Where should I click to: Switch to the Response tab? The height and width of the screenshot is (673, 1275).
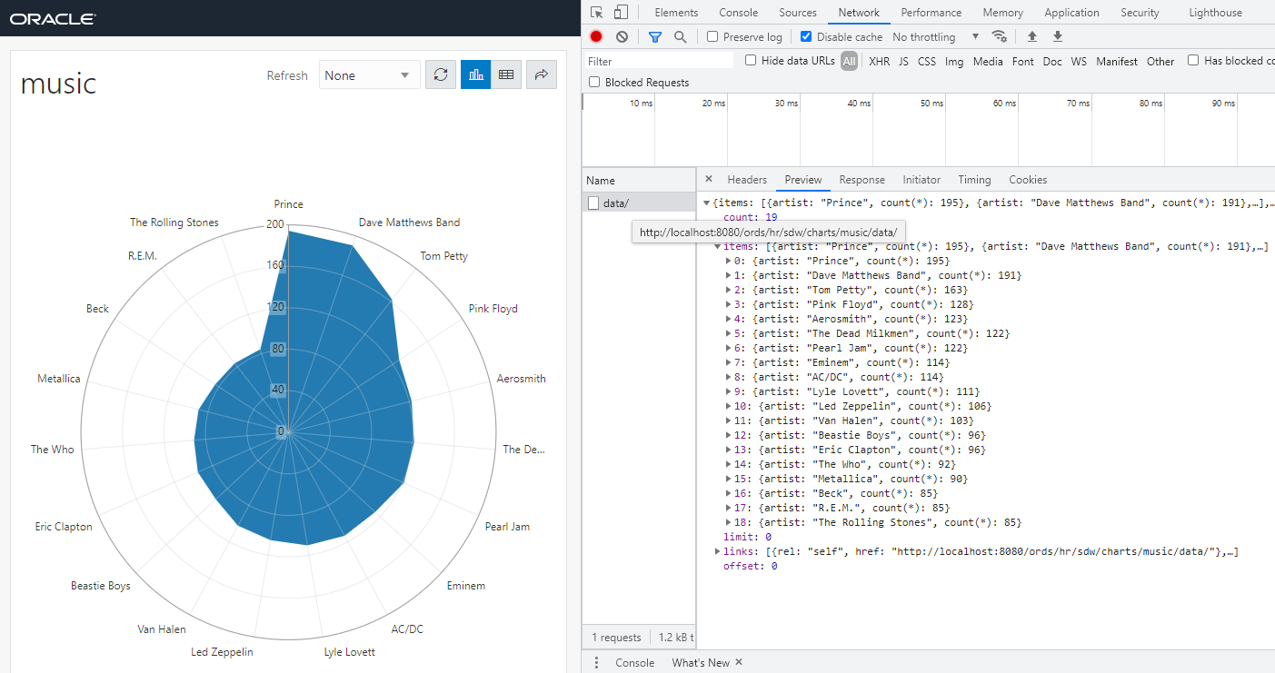(862, 180)
